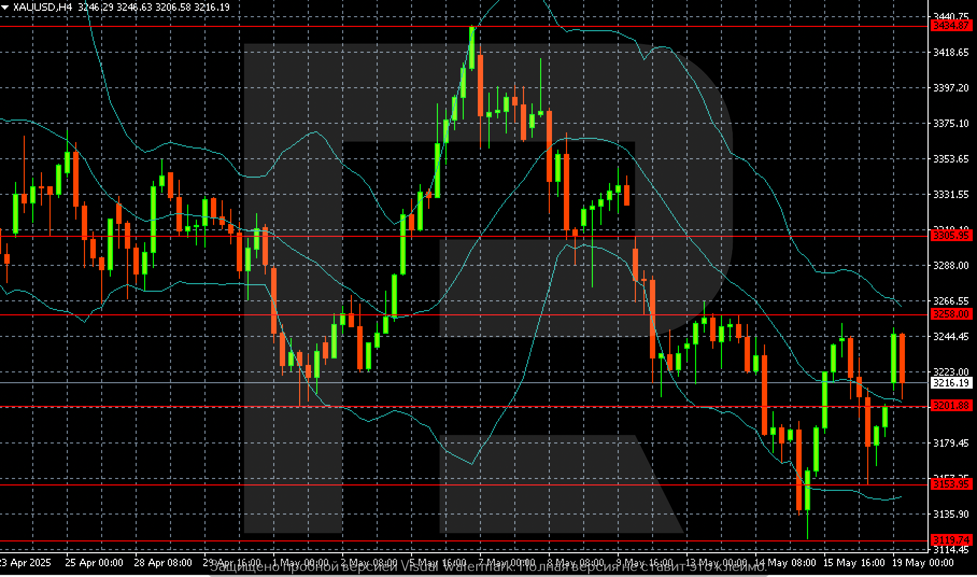
Task: Click the 28 Apr 08:00 time label
Action: click(162, 563)
